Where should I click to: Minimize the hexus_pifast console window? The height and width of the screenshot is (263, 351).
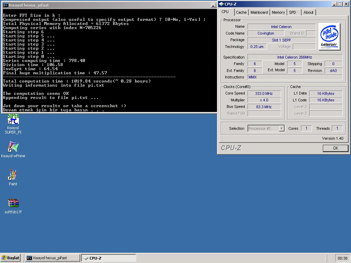[x=213, y=5]
